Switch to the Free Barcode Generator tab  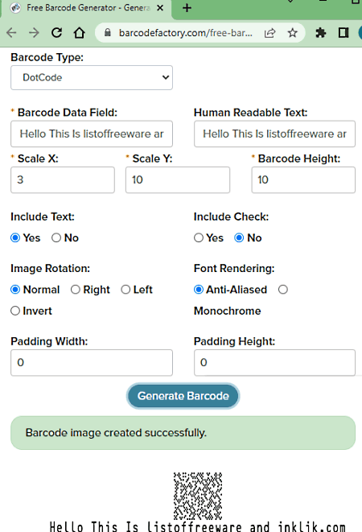87,8
